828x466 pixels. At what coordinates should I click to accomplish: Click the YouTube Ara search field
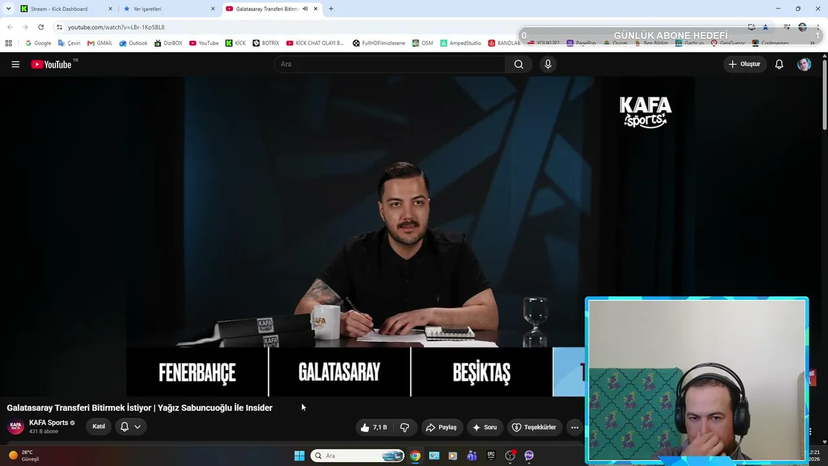389,64
